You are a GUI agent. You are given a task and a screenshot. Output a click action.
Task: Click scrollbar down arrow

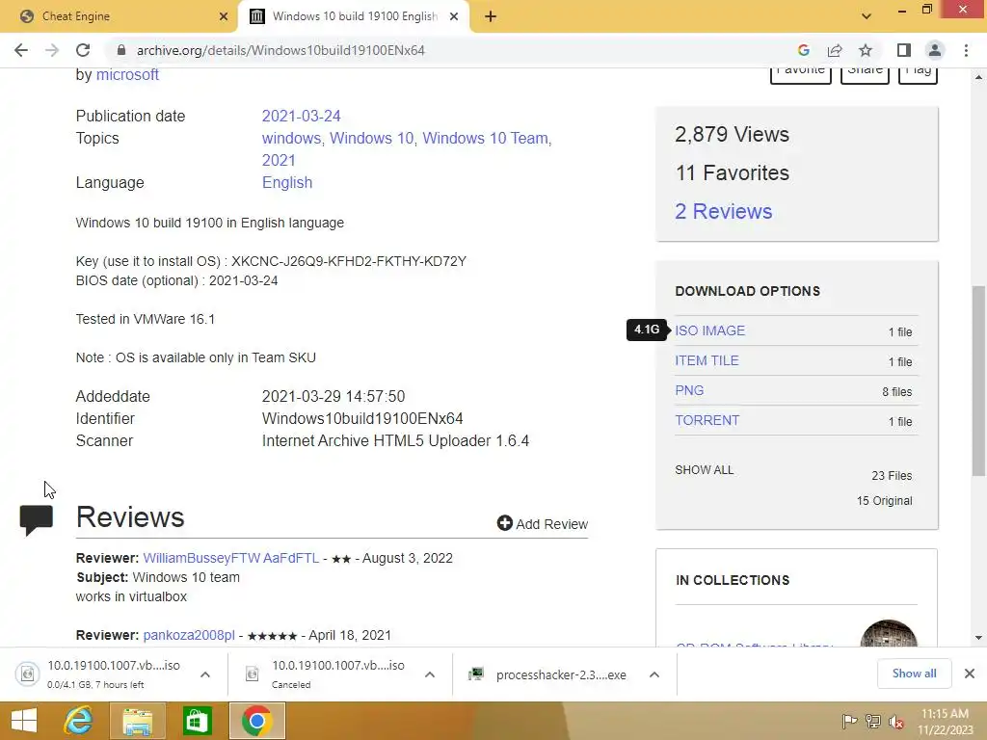(978, 638)
